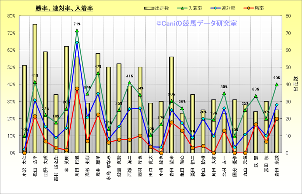Click the tallest bar for 松山 弘平
This screenshot has height=194, width=302.
point(35,91)
